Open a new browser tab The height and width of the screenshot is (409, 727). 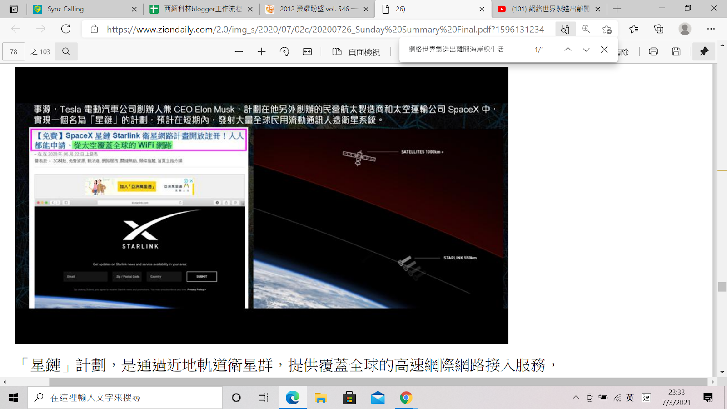(x=617, y=9)
